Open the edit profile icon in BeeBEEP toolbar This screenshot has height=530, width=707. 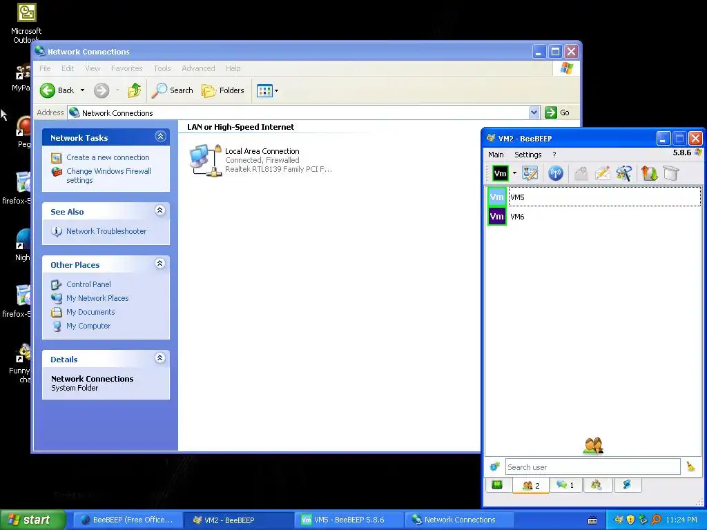tap(530, 173)
